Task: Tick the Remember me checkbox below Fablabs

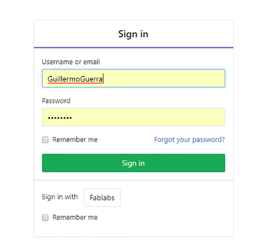Action: tap(45, 218)
